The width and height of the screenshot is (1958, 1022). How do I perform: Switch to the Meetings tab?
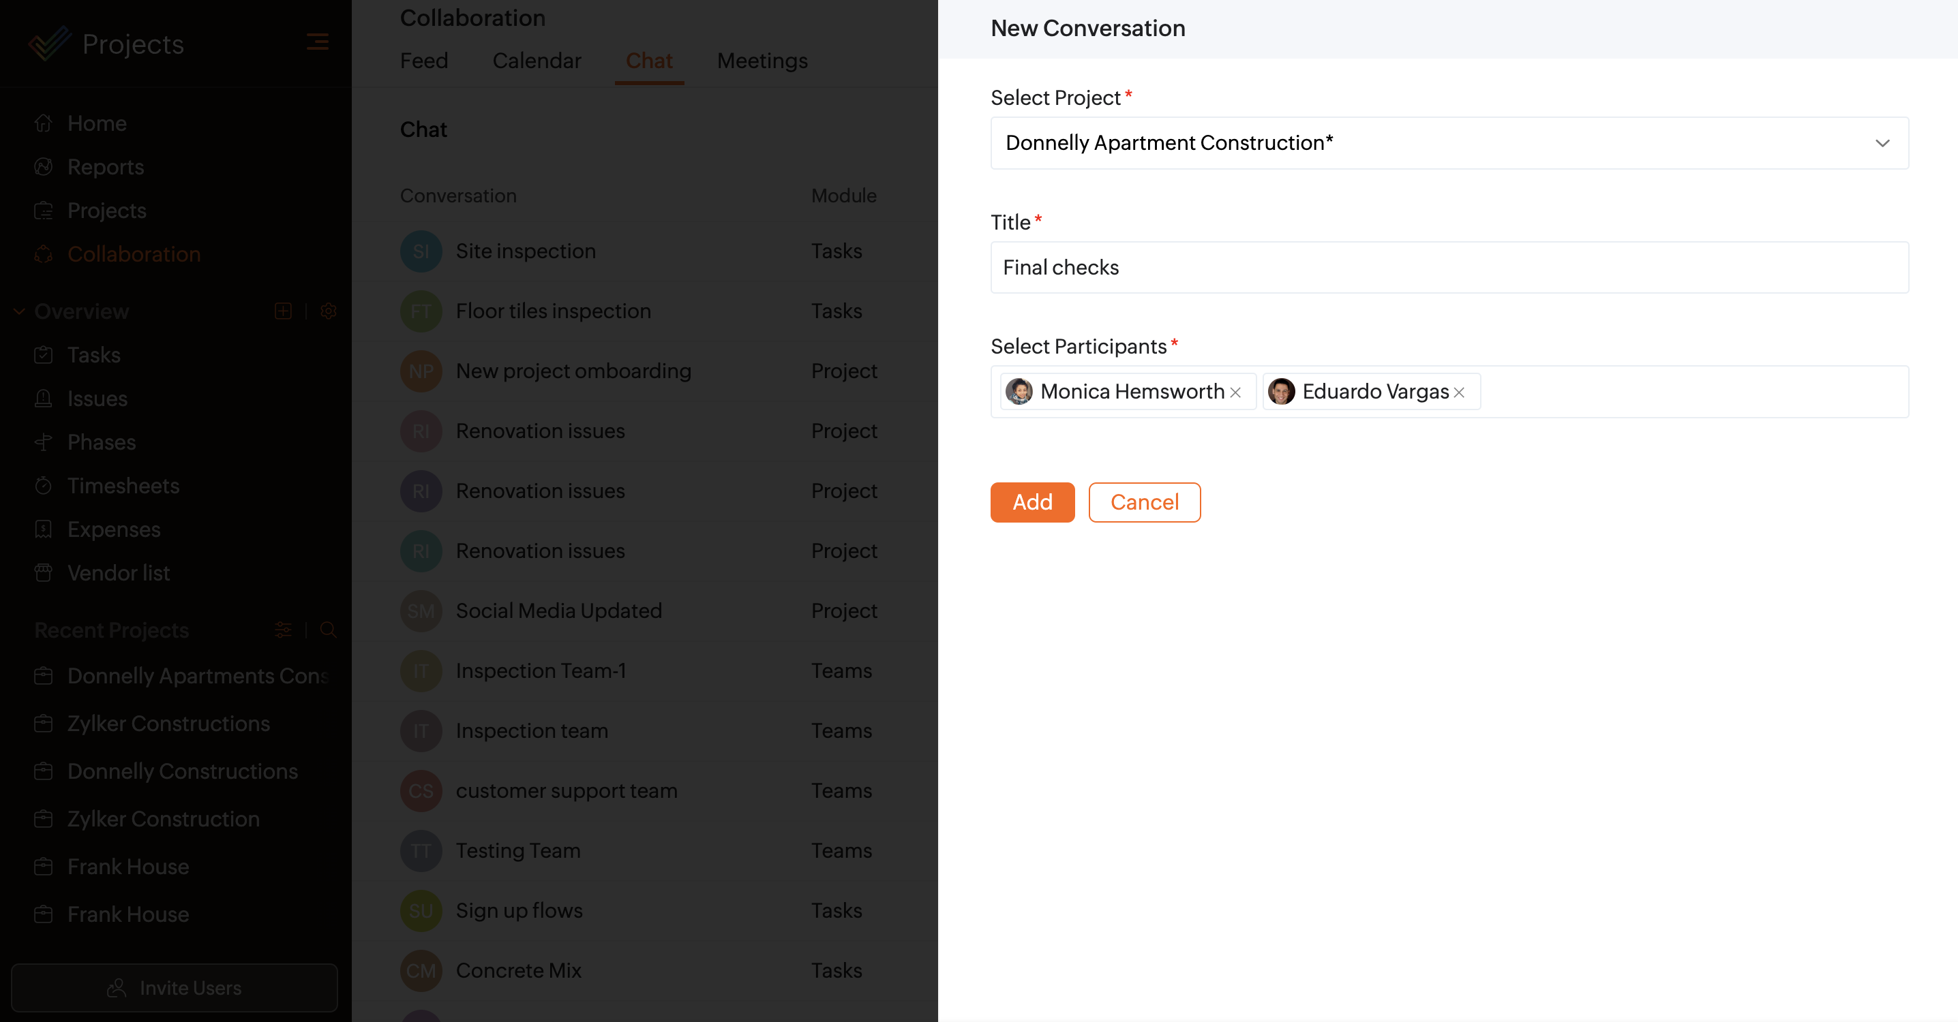pyautogui.click(x=762, y=61)
